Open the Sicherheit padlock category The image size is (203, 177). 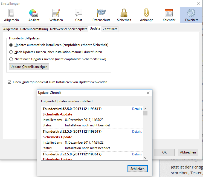click(124, 15)
